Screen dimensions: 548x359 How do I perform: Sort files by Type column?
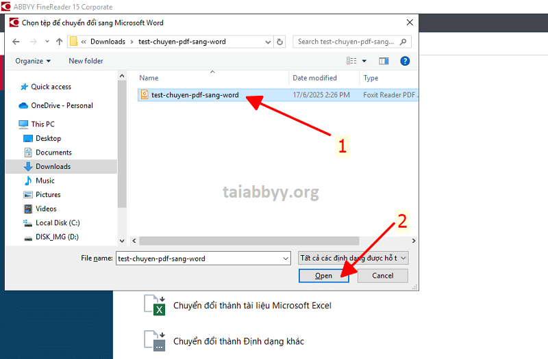(371, 78)
